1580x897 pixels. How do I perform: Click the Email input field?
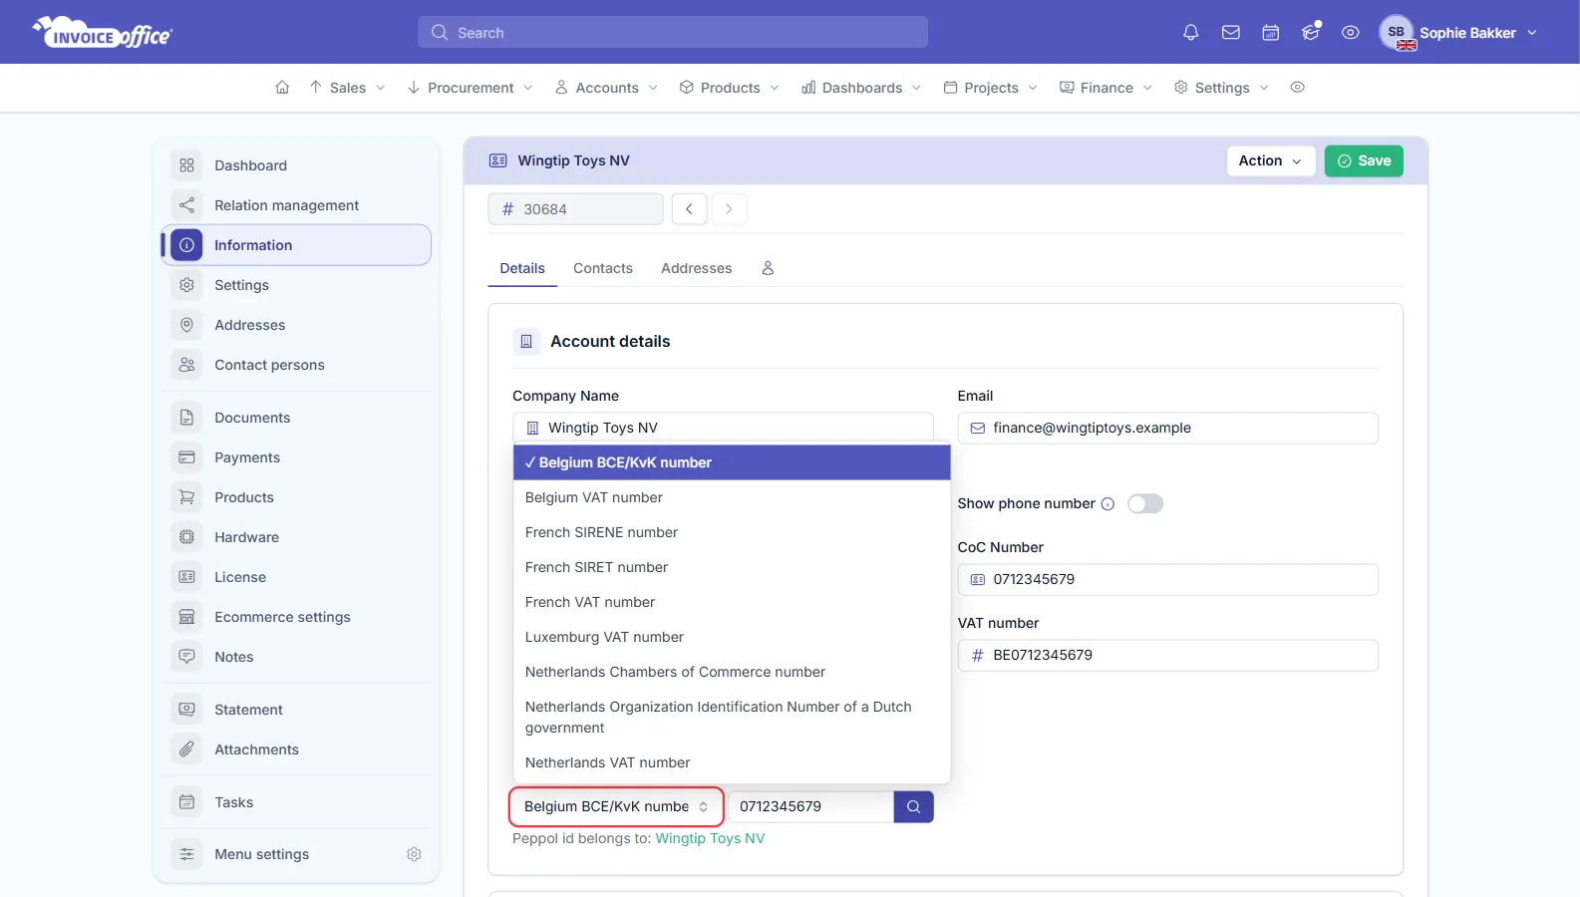click(x=1168, y=429)
